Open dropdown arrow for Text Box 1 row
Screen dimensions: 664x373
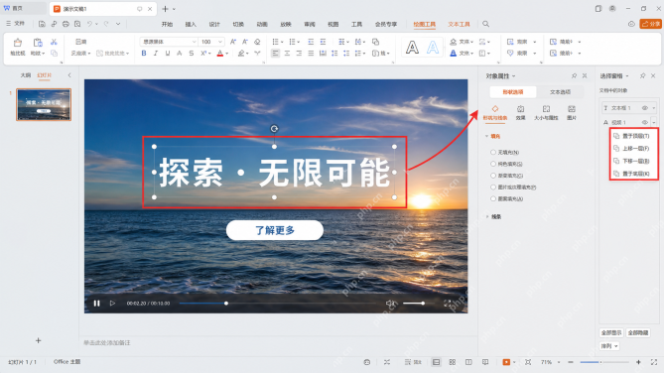click(654, 108)
